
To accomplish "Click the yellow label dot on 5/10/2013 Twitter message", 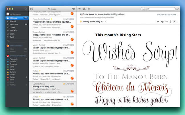I will click(x=40, y=97).
